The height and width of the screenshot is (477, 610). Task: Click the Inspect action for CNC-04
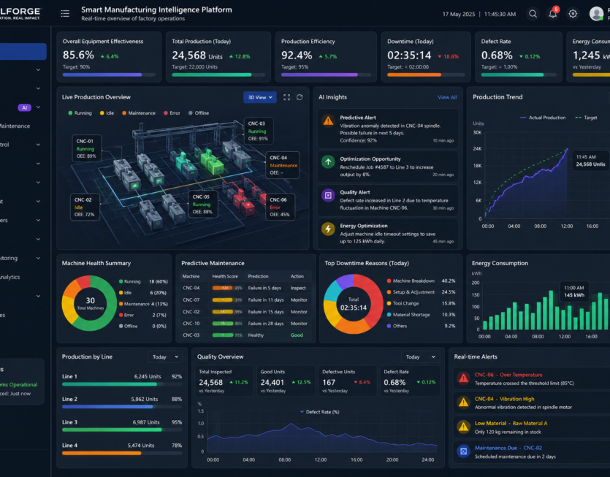[x=298, y=288]
